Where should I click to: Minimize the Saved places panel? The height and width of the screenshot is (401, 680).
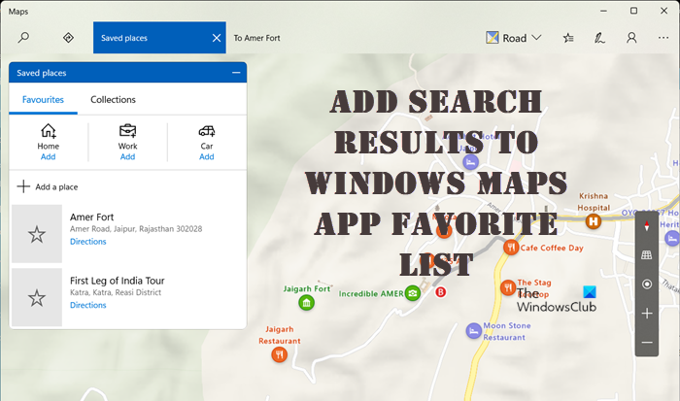(x=236, y=73)
